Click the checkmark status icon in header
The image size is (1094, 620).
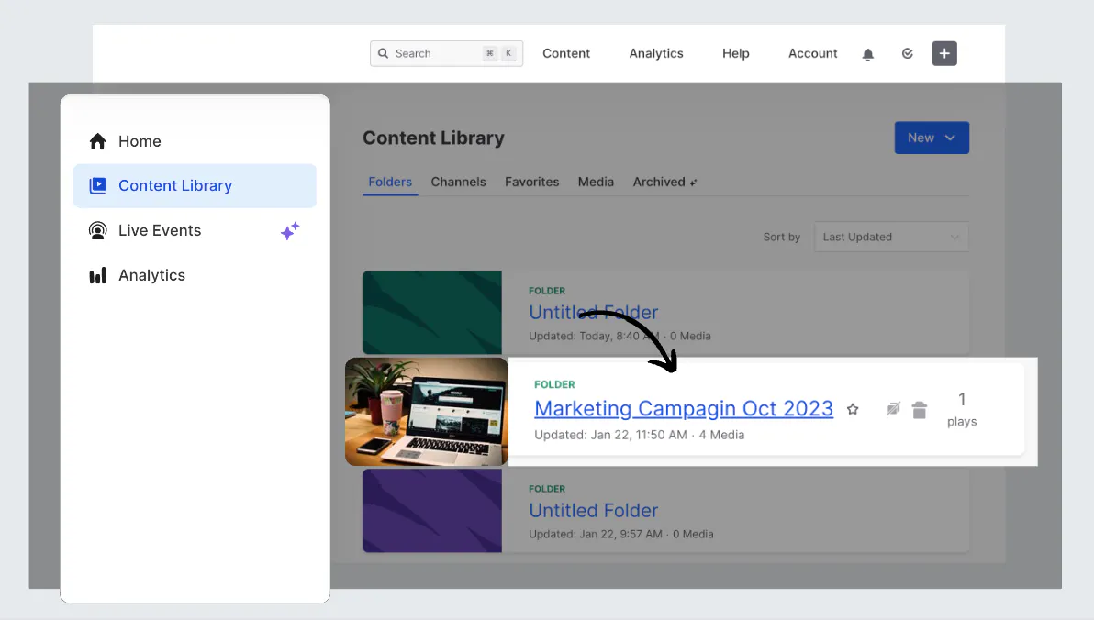pos(907,54)
